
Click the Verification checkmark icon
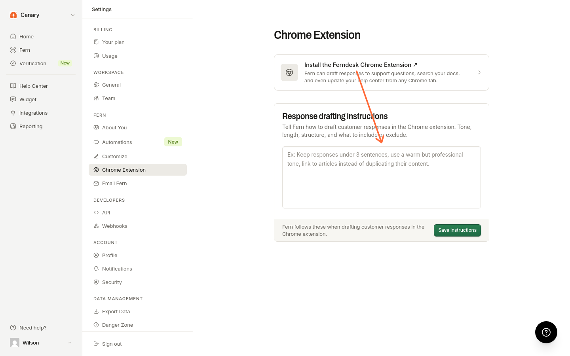(x=13, y=63)
